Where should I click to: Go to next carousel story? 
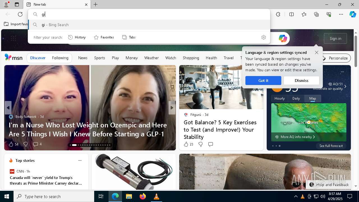[x=172, y=108]
